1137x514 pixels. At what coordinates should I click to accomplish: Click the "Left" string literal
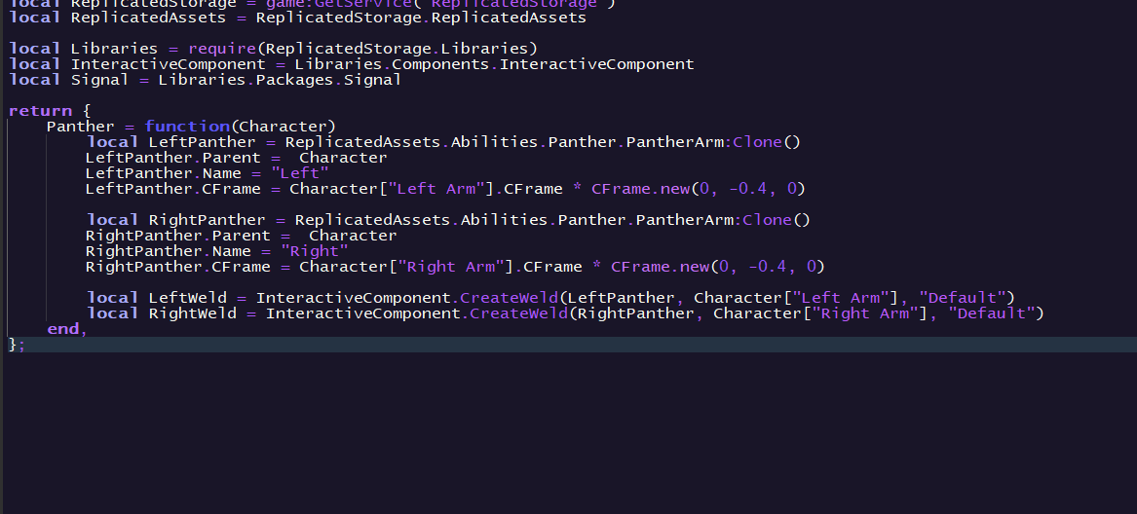[x=299, y=173]
